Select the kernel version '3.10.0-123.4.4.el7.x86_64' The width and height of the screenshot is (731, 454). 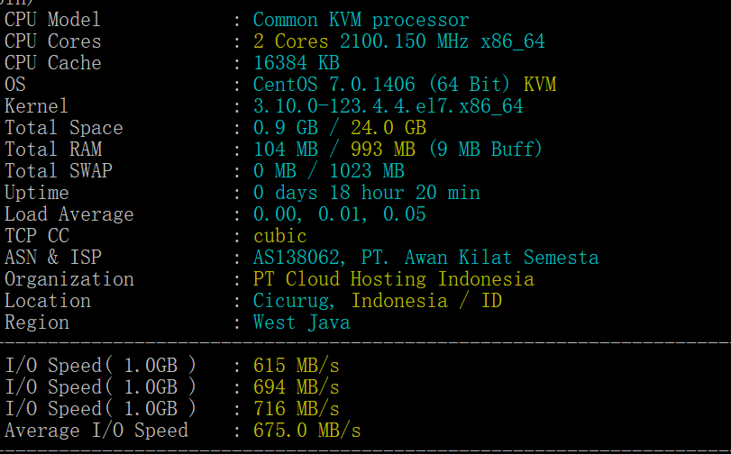point(388,106)
